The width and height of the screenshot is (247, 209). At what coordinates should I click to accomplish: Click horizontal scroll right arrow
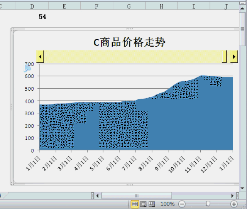pos(232,196)
